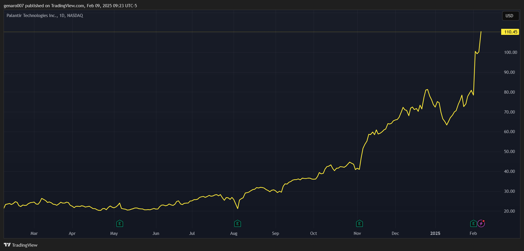Click the May label on time axis
The width and height of the screenshot is (524, 251).
pos(114,233)
